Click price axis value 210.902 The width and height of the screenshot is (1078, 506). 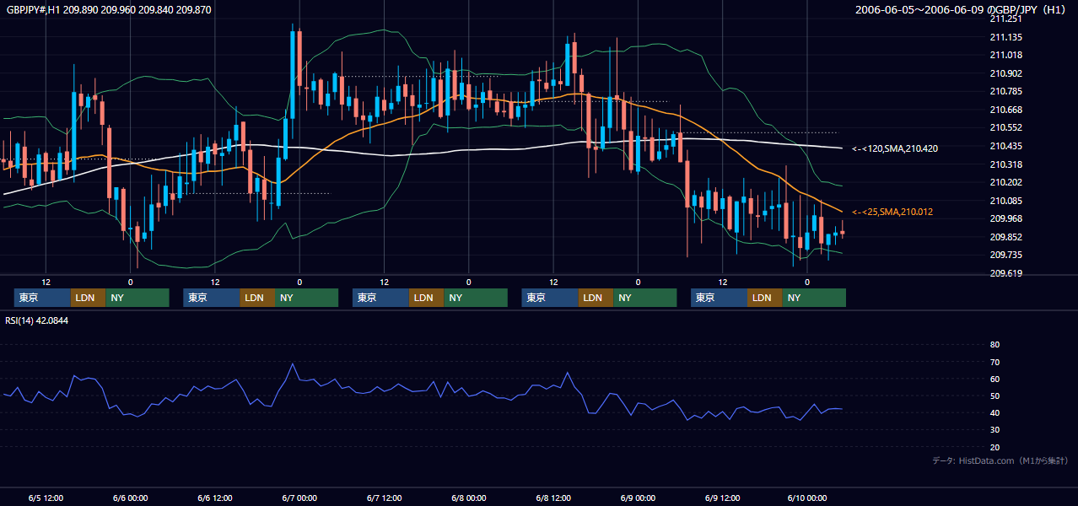click(1005, 73)
